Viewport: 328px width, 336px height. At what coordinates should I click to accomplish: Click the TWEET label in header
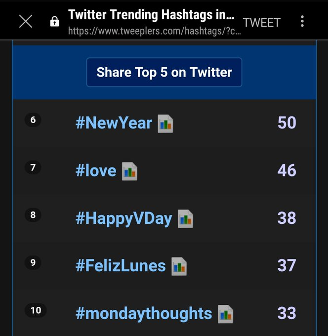click(262, 22)
